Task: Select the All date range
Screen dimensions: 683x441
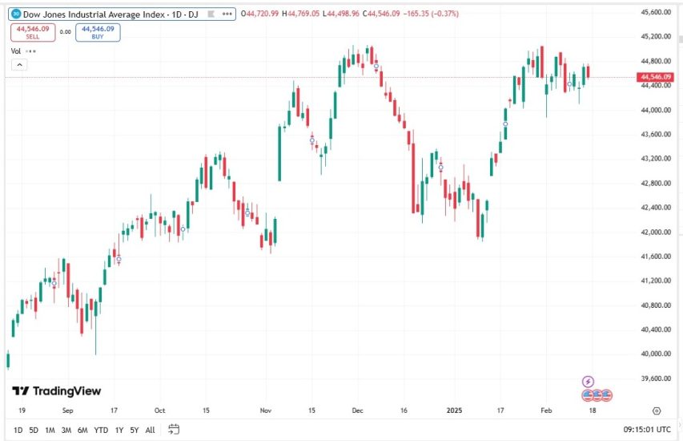Action: (x=150, y=430)
